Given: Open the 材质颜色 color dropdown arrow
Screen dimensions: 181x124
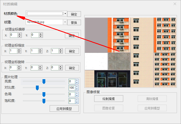Looking at the screenshot, I should pos(65,14).
